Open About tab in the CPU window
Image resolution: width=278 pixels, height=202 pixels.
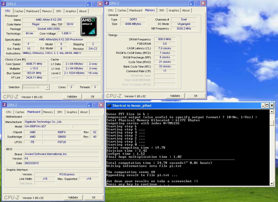(x=83, y=11)
